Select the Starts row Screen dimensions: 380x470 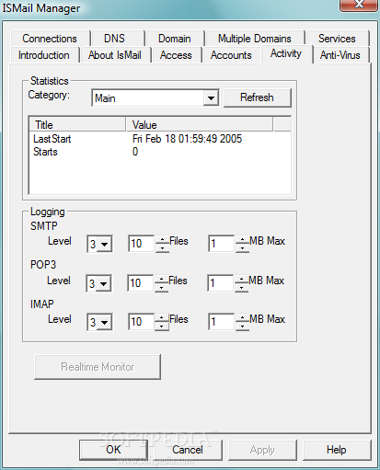(x=159, y=152)
